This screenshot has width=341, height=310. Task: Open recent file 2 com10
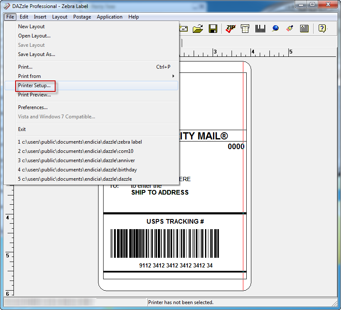point(91,151)
